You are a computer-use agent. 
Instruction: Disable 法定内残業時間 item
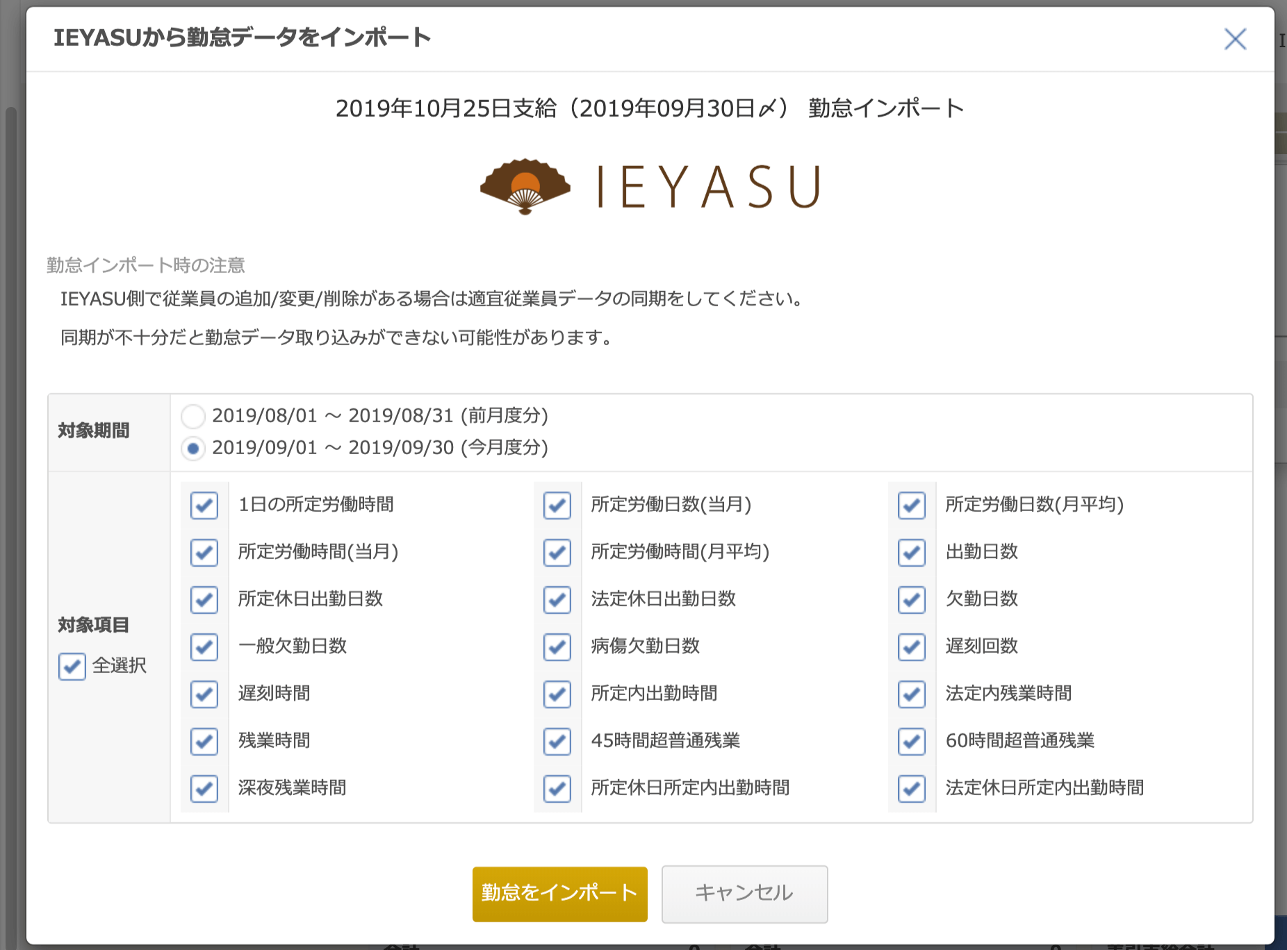(x=912, y=694)
